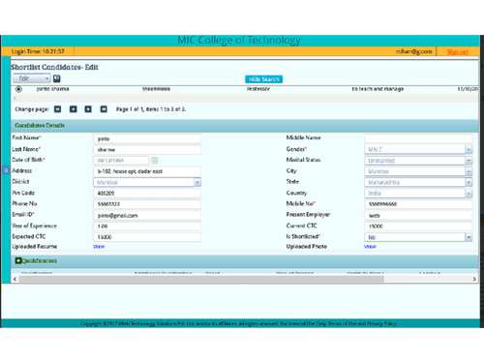Screen dimensions: 484x363
Task: Go to last page navigation icon
Action: point(104,109)
